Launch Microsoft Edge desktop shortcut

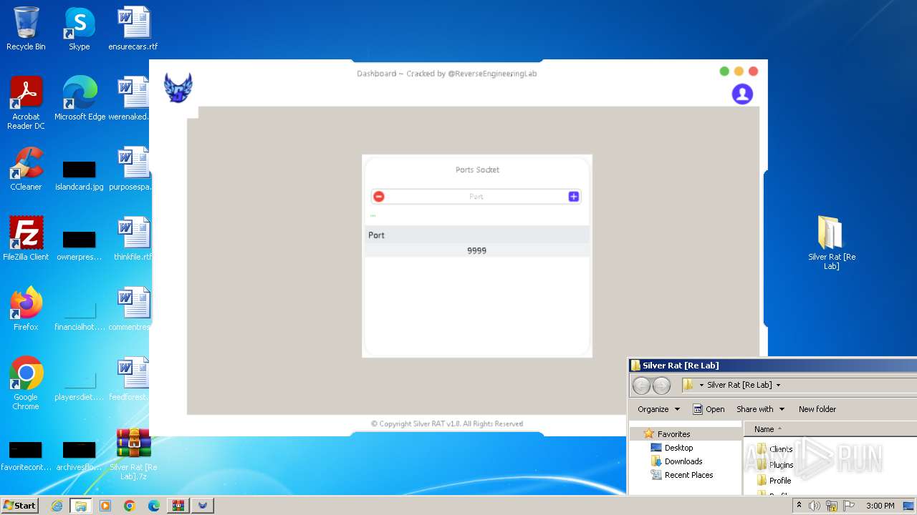coord(80,98)
